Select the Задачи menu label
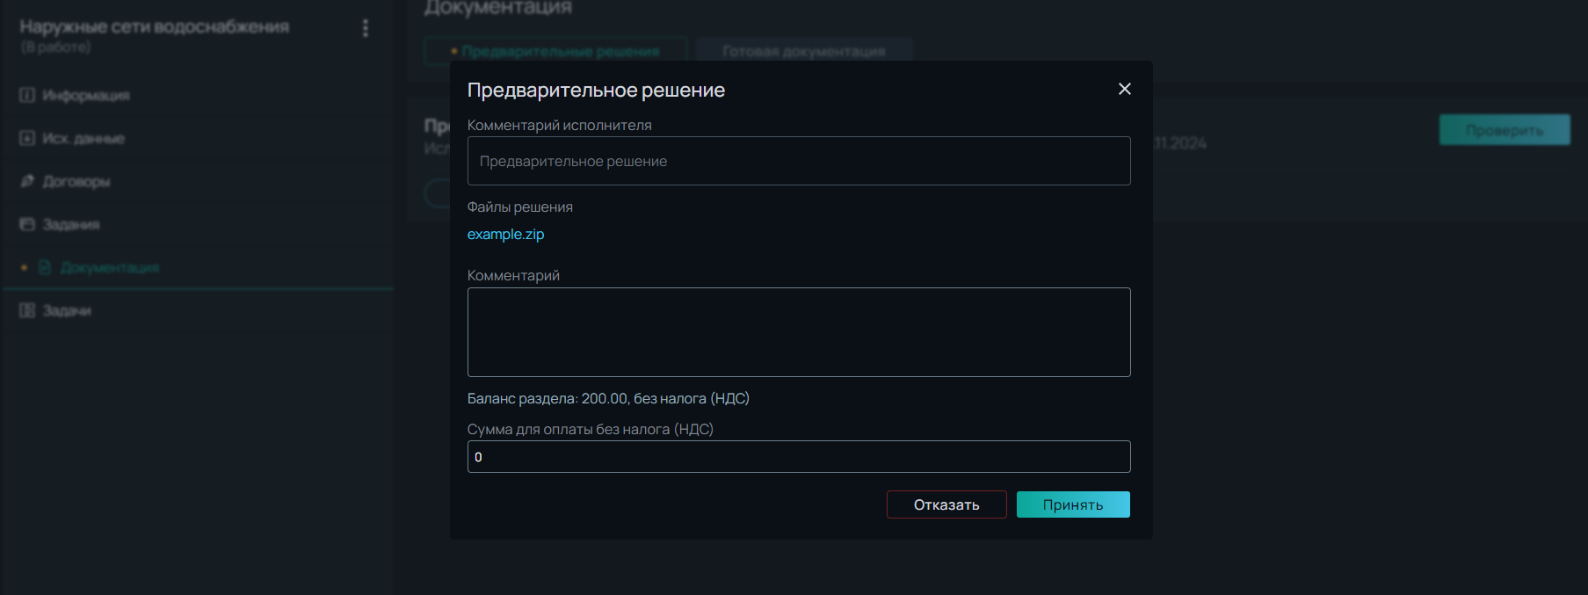The height and width of the screenshot is (595, 1588). tap(67, 310)
